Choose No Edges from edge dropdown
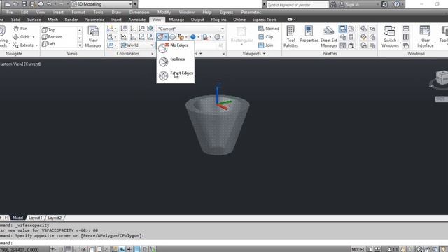448x252 pixels. 176,48
